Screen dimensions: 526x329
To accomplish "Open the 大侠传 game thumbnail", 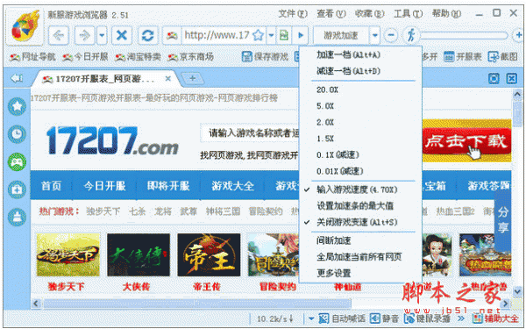I will (139, 254).
